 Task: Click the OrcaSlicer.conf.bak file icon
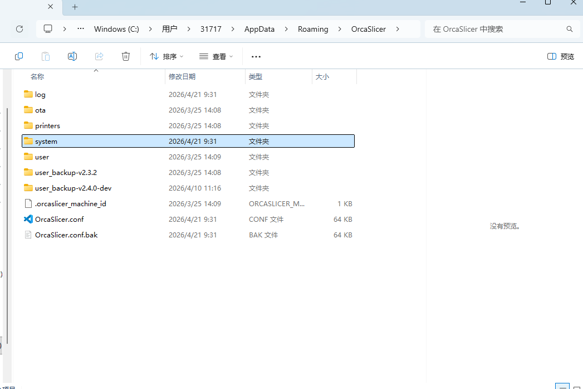(x=28, y=235)
